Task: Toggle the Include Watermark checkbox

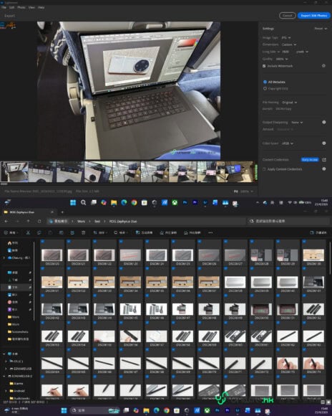Action: [x=264, y=66]
